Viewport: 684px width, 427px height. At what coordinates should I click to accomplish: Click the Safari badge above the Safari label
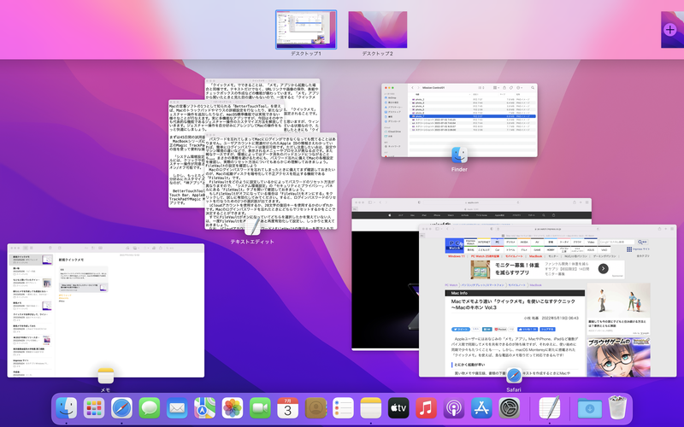[x=514, y=375]
